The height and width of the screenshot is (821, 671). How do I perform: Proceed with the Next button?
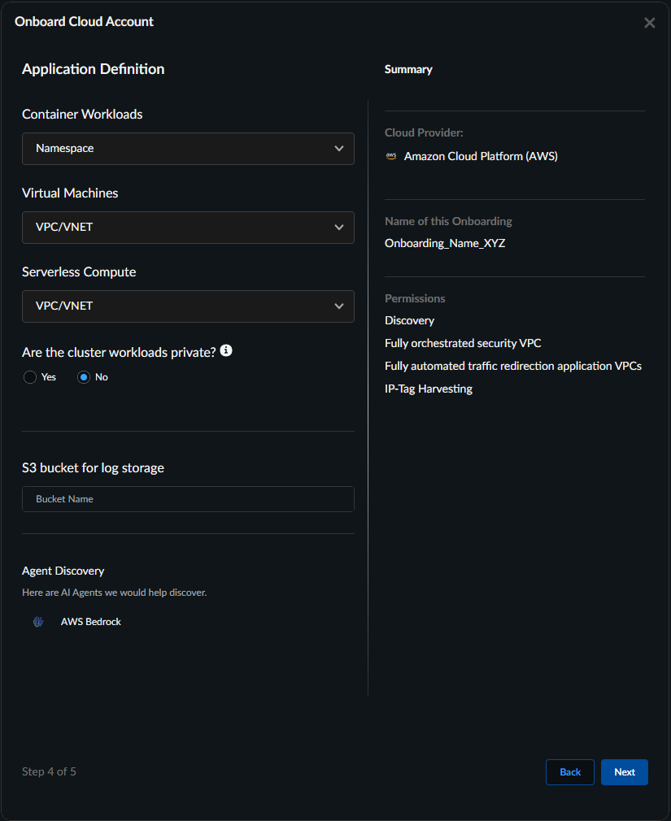[x=624, y=772]
